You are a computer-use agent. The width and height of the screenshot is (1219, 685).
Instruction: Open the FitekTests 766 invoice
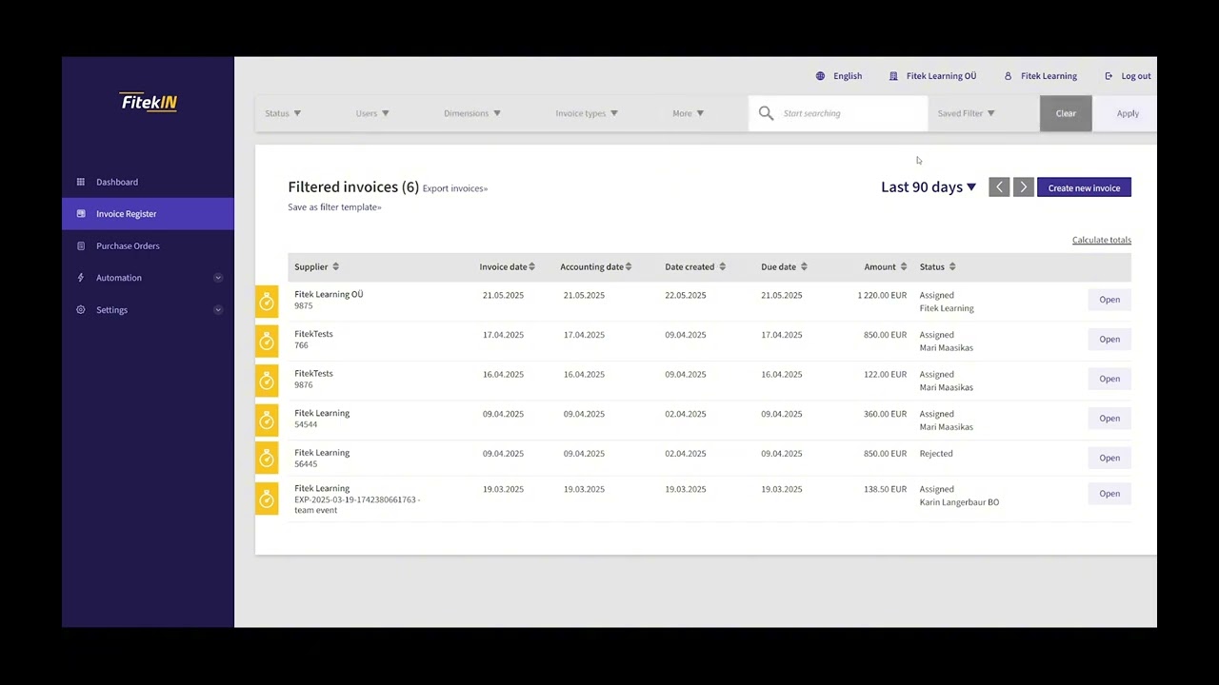(1109, 340)
